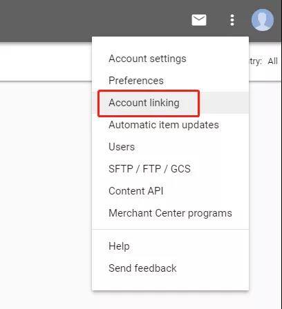The image size is (282, 309).
Task: Open the user profile avatar
Action: point(263,20)
